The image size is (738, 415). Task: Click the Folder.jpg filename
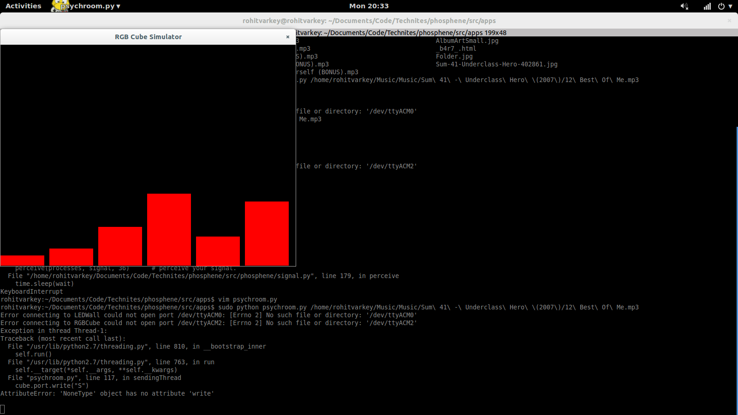(x=454, y=56)
